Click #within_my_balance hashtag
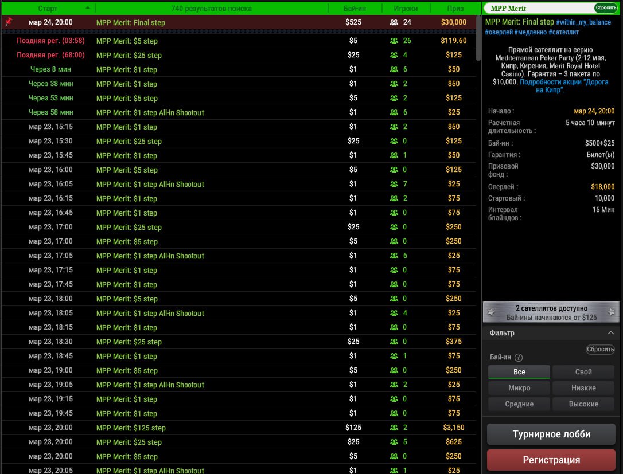The image size is (623, 474). tap(583, 22)
